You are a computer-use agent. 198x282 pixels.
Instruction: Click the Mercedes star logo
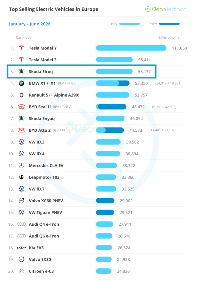[21, 165]
